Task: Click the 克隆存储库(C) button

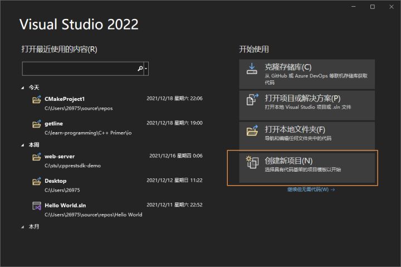Action: [307, 74]
